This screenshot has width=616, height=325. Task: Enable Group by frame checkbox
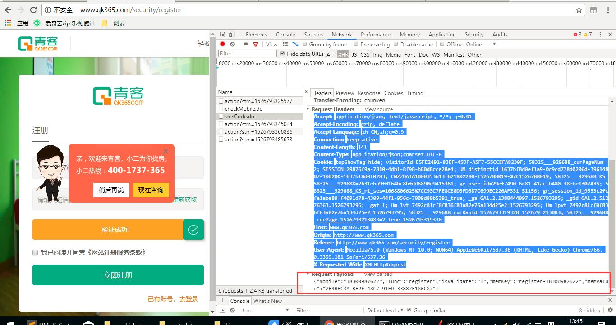(305, 44)
